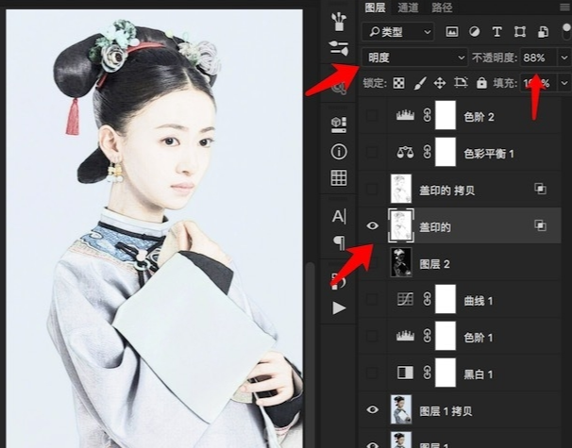Show the 色彩平衡 1 layer
Image resolution: width=572 pixels, height=448 pixels.
click(x=372, y=152)
